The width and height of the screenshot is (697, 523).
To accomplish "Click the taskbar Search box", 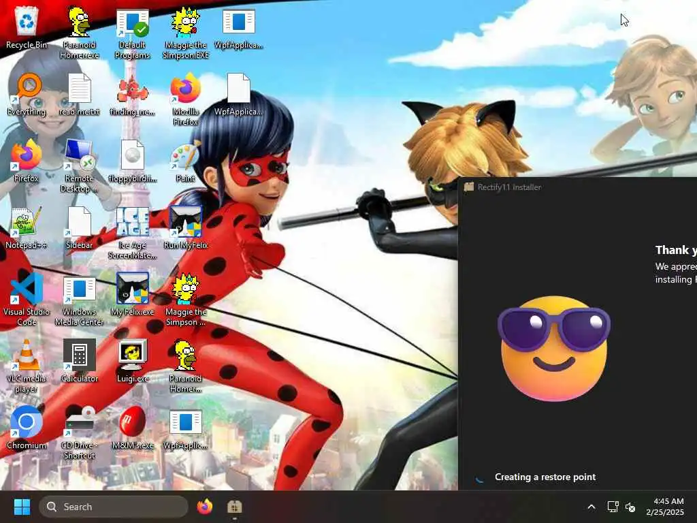I will pyautogui.click(x=114, y=507).
